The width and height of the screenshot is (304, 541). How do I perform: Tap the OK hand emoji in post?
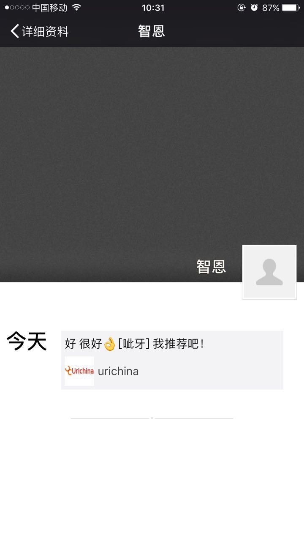109,344
